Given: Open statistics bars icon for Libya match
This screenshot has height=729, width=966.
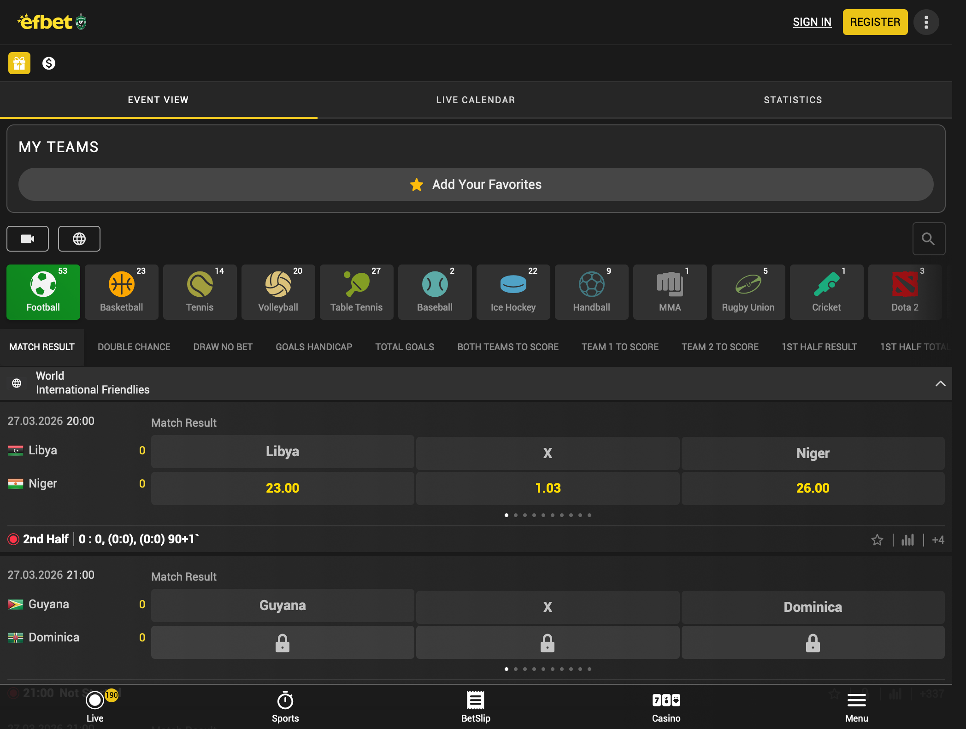Looking at the screenshot, I should [x=907, y=540].
